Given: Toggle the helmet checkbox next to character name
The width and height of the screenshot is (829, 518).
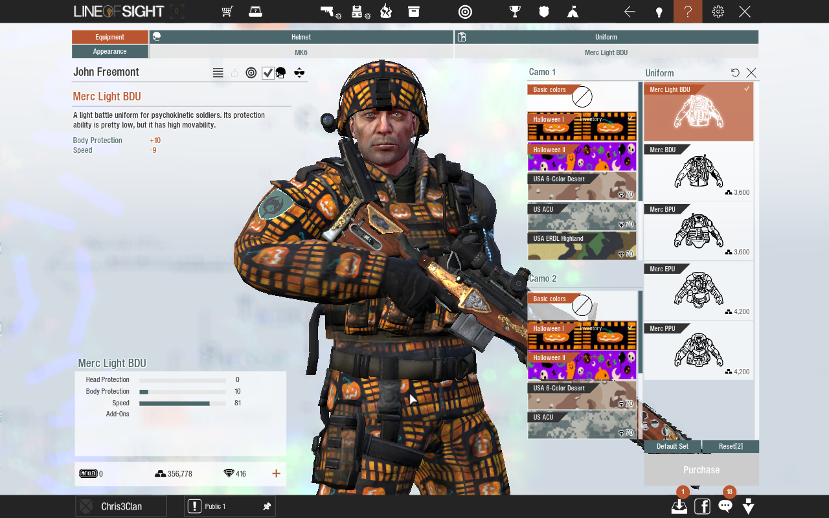Looking at the screenshot, I should coord(268,73).
